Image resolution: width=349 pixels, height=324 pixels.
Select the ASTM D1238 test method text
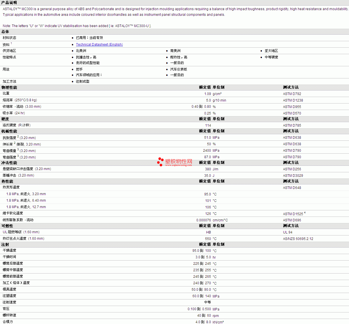(x=293, y=100)
